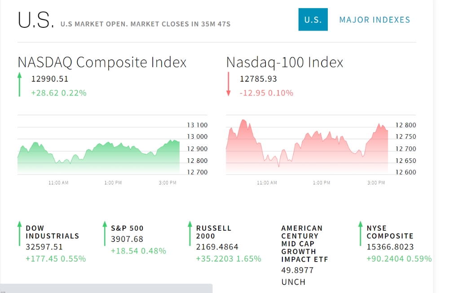
Task: Click the Nasdaq-100 value 12785.93
Action: click(258, 79)
